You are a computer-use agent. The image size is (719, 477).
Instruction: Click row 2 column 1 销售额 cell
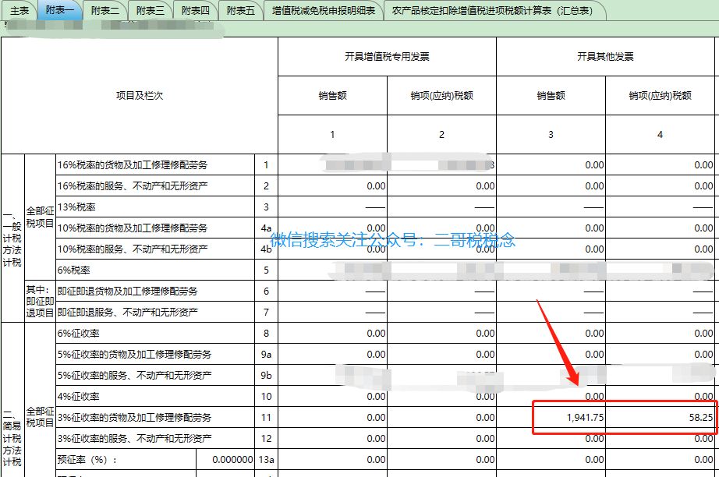pos(332,186)
